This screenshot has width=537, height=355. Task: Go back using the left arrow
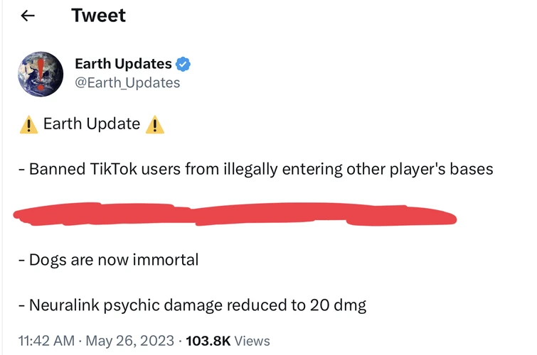point(28,16)
